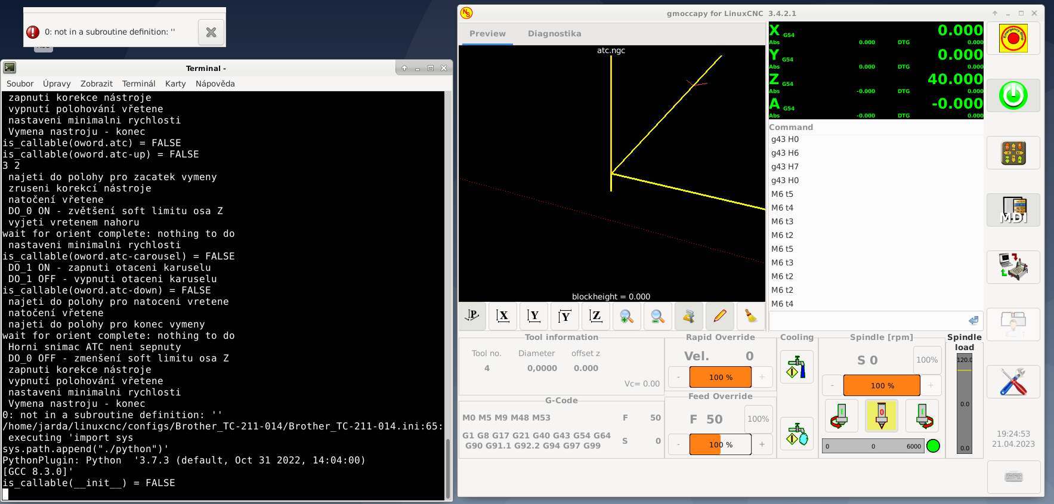The image size is (1054, 504).
Task: Open settings wrench and screwdriver icon
Action: click(x=1013, y=382)
